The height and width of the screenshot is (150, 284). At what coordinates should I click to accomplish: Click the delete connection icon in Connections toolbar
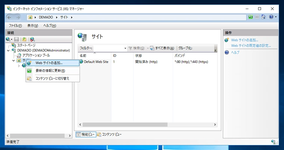coord(32,39)
